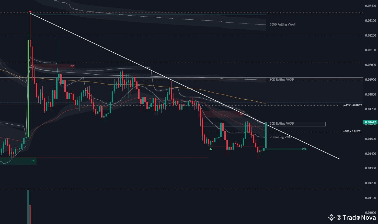Click the 0.01400 value on the price axis
The image size is (378, 224).
tap(370, 153)
